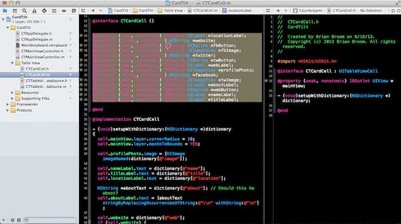Add a new assistant editor pane
The image size is (401, 224).
click(393, 11)
